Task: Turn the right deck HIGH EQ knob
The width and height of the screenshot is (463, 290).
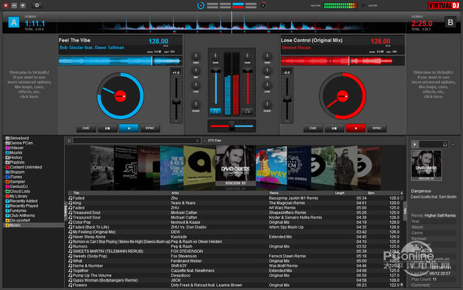Action: 267,56
